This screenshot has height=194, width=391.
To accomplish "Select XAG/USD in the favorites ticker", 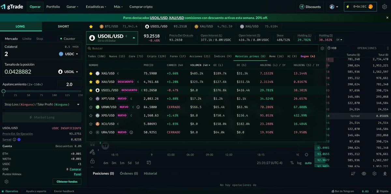I will [x=259, y=26].
